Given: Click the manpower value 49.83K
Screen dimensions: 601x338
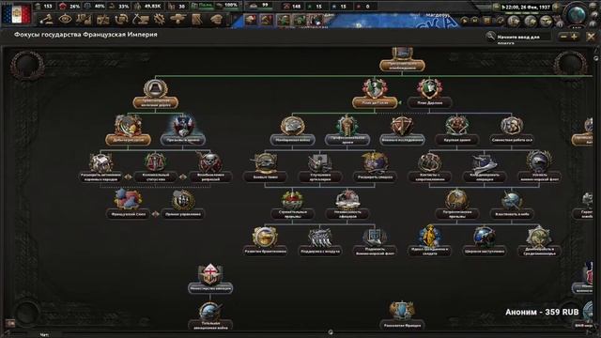Looking at the screenshot, I should pos(152,7).
